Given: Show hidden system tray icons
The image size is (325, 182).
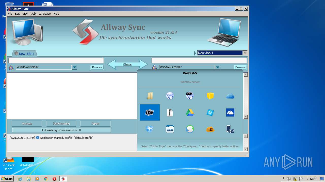Looking at the screenshot, I should pos(283,179).
